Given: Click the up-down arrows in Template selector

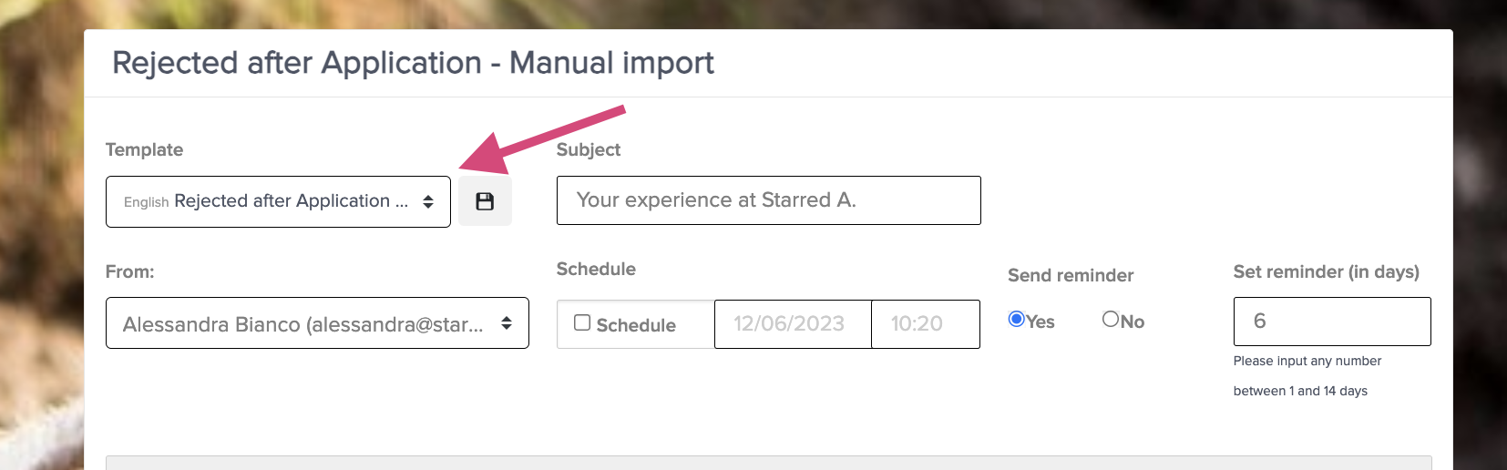Looking at the screenshot, I should point(428,202).
